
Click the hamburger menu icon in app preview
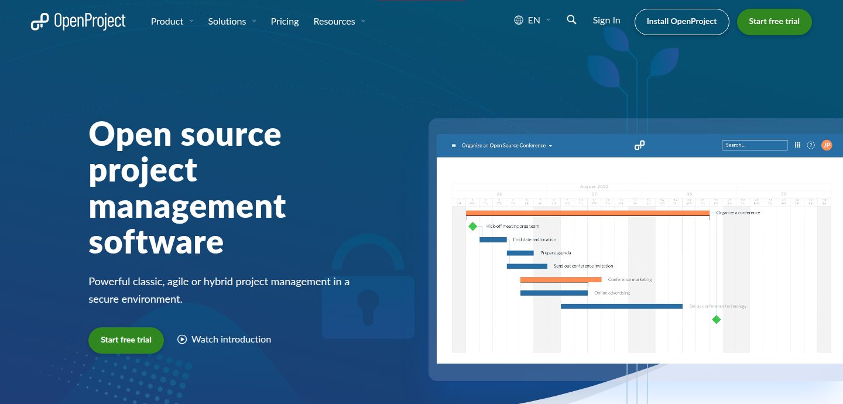coord(454,145)
